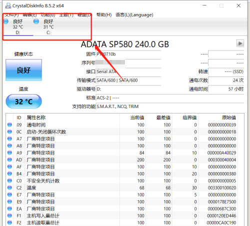Click status orb of row A9

tap(9, 152)
